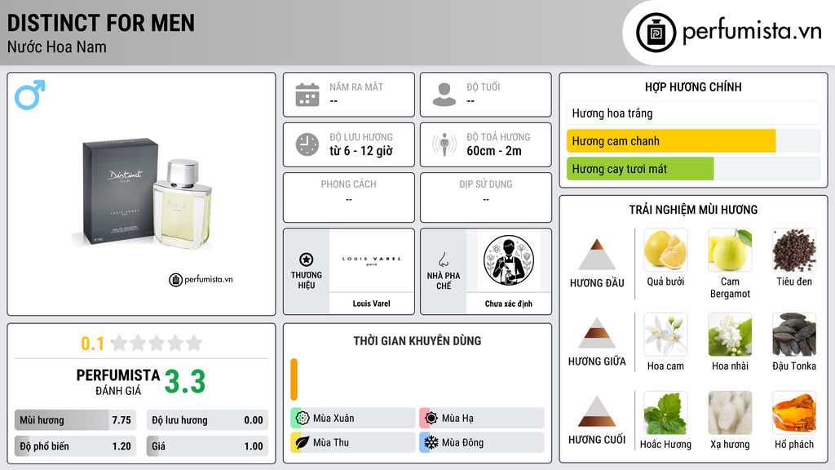Click the '60cm - 2m' sillage value
This screenshot has height=470, width=835.
tap(494, 151)
